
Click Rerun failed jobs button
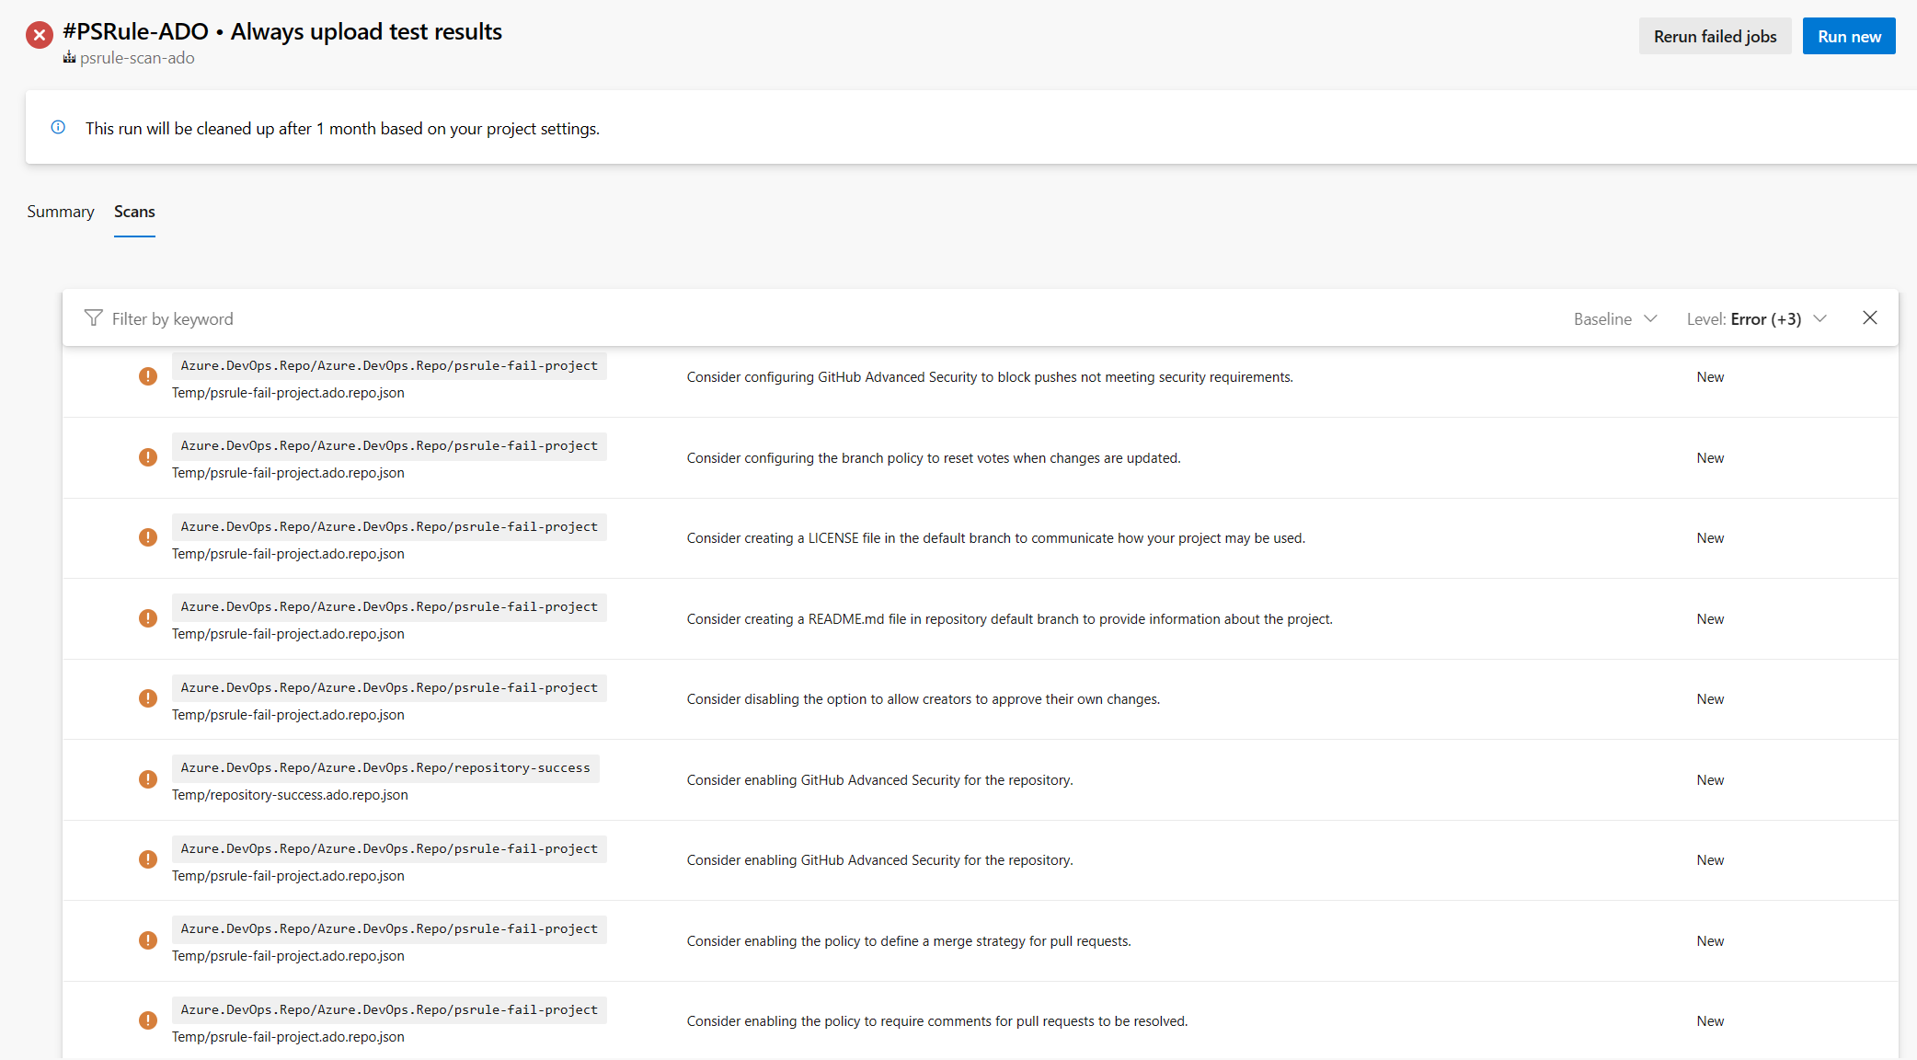(x=1715, y=36)
